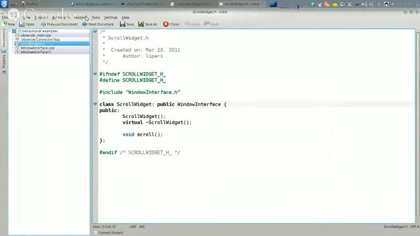The width and height of the screenshot is (420, 236).
Task: Click the orange tray icon
Action: (x=327, y=5)
